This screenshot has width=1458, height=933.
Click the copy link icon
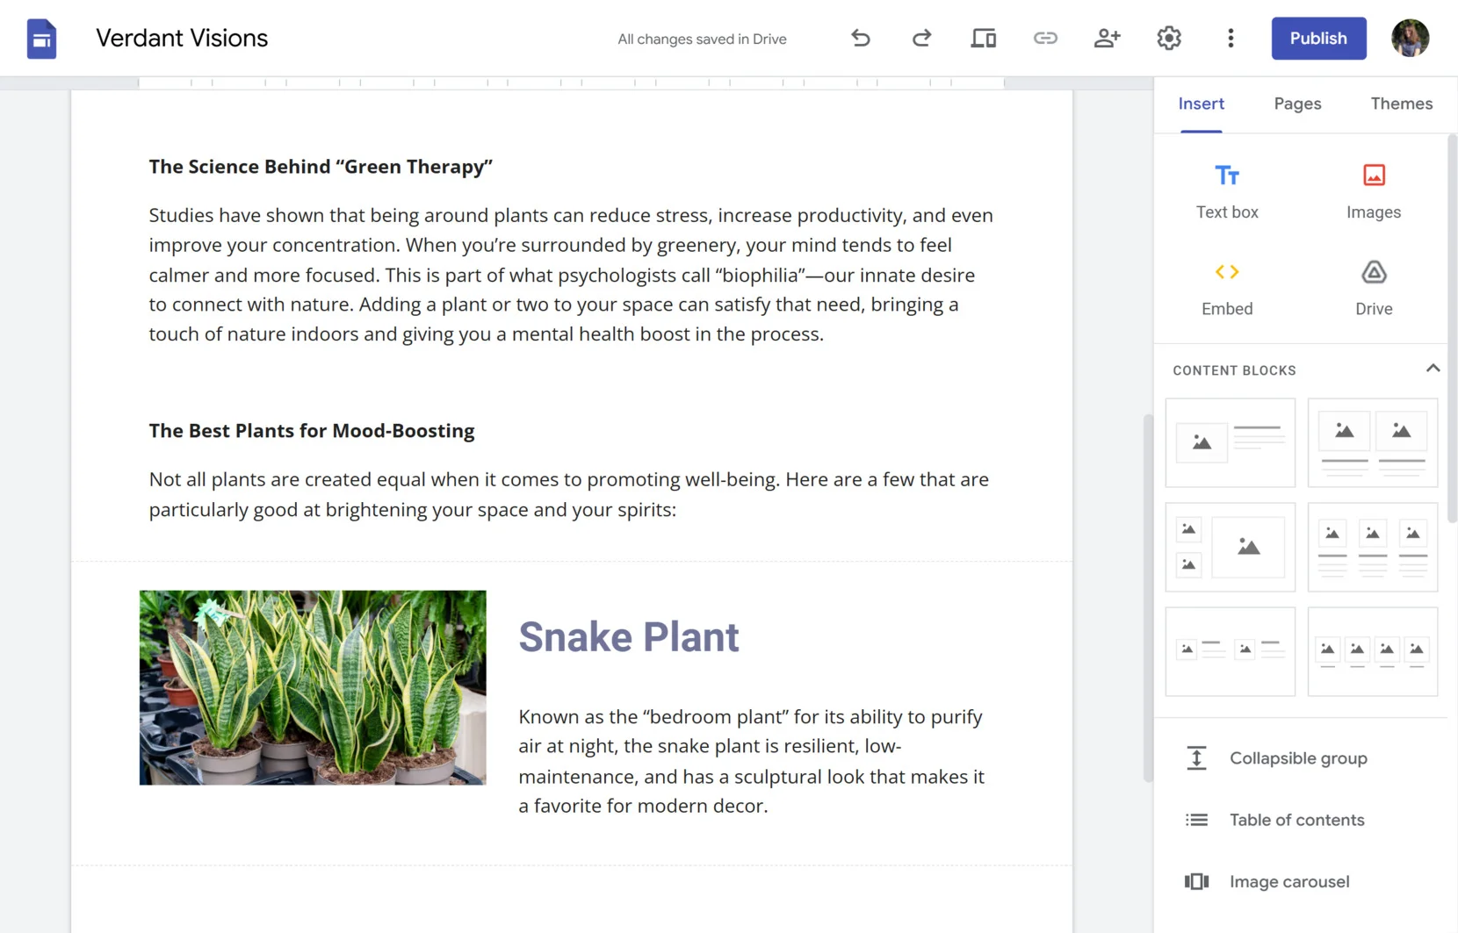coord(1045,38)
